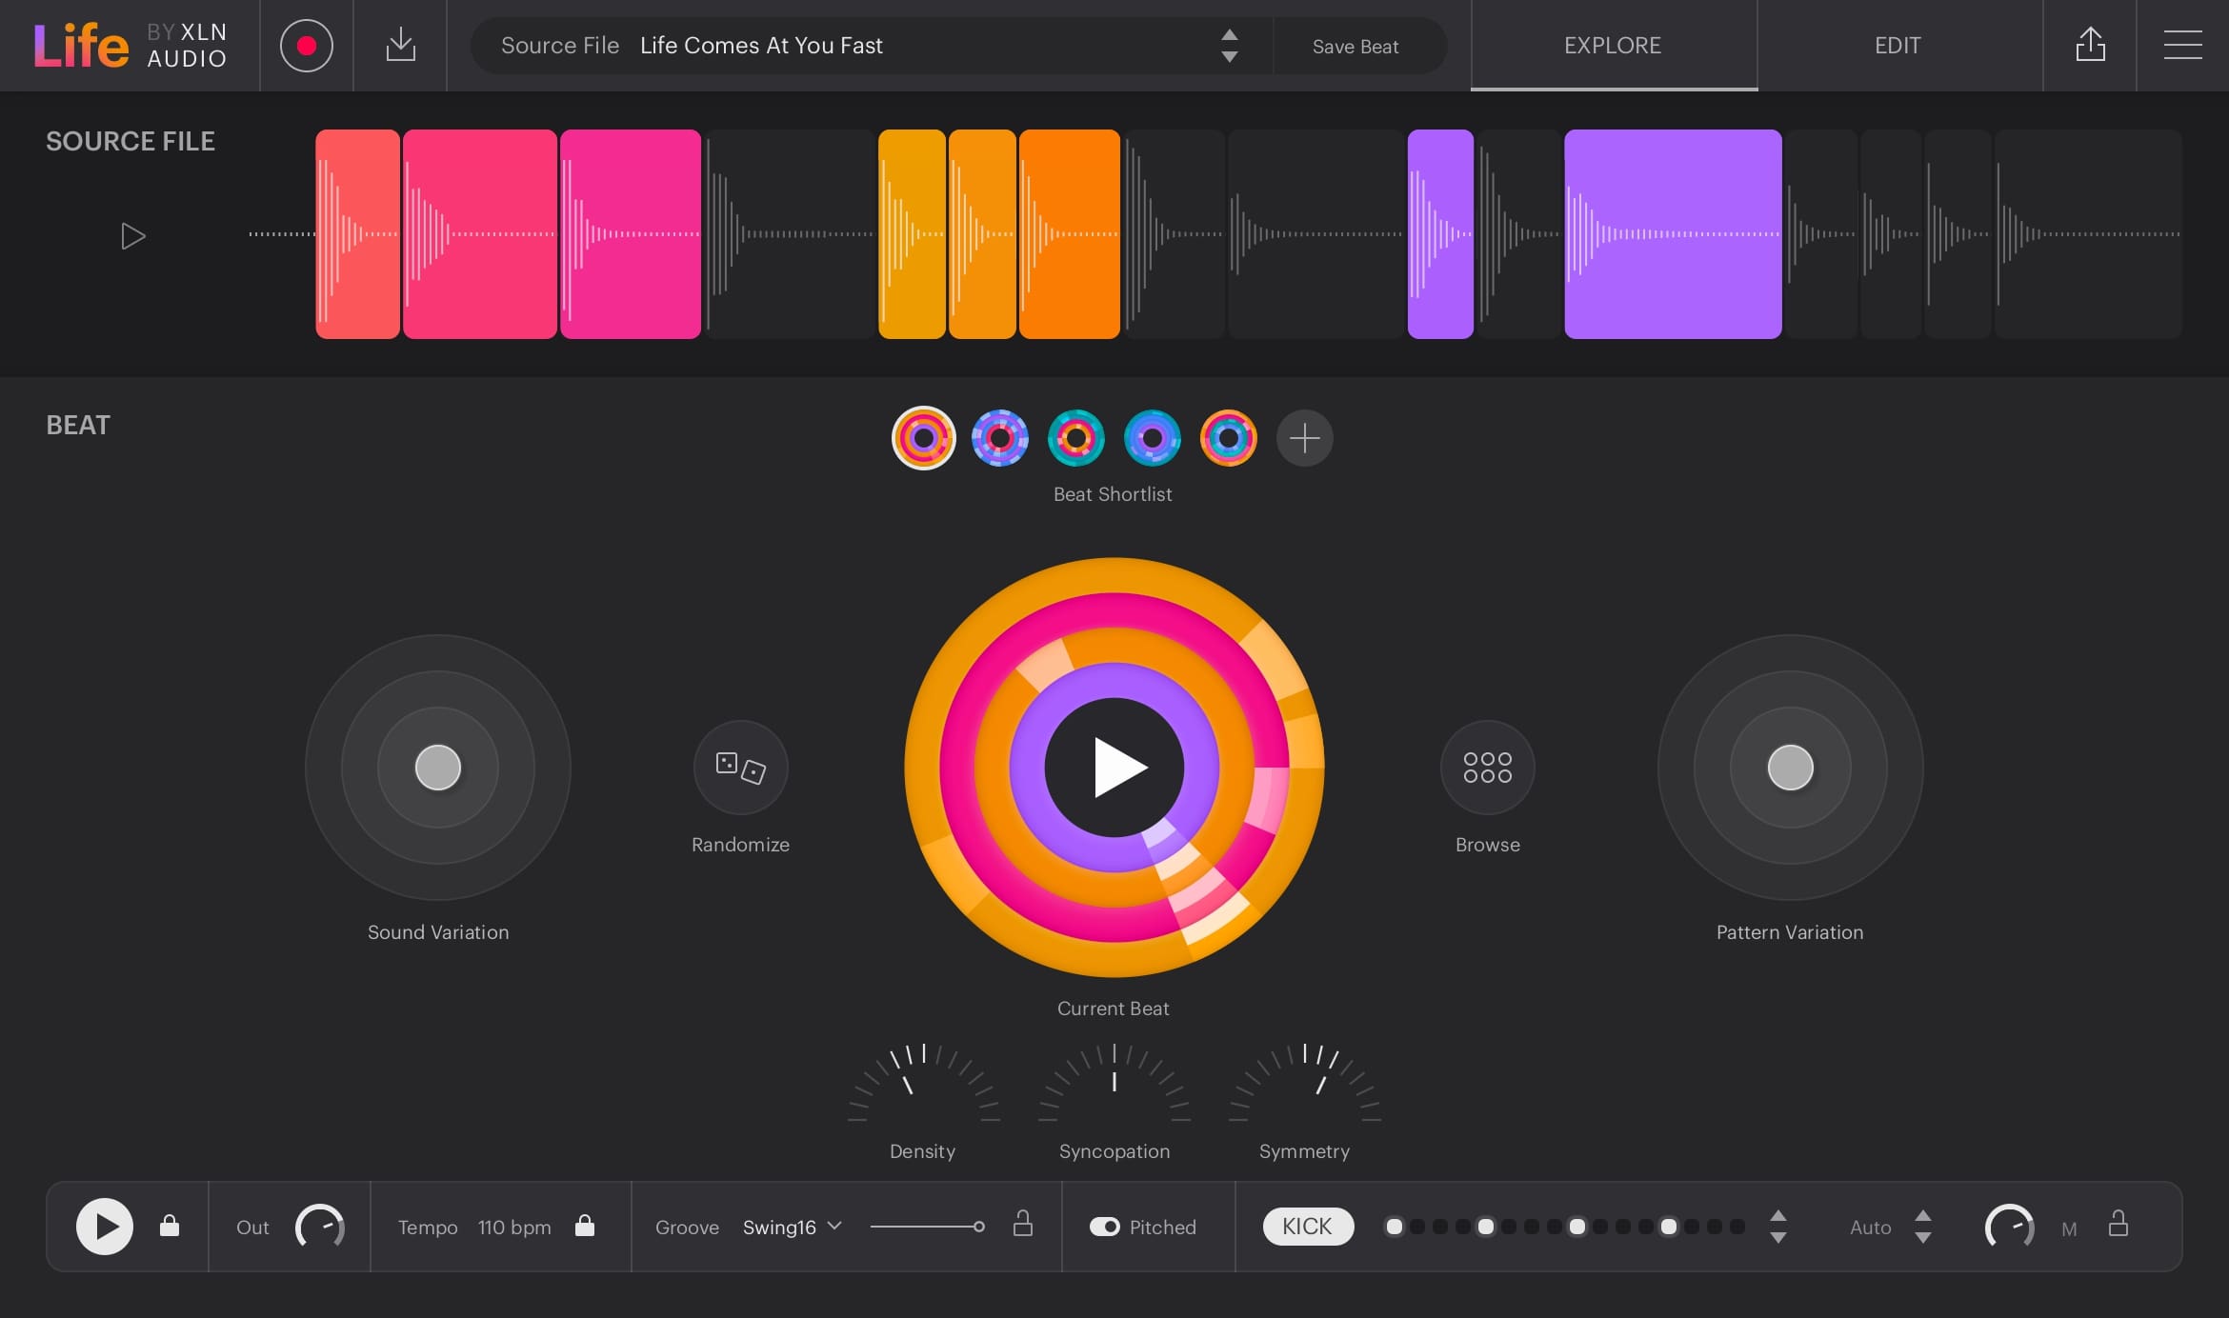Screen dimensions: 2229x1318
Task: Select the first beat thumbnail in the shortlist
Action: click(x=923, y=438)
